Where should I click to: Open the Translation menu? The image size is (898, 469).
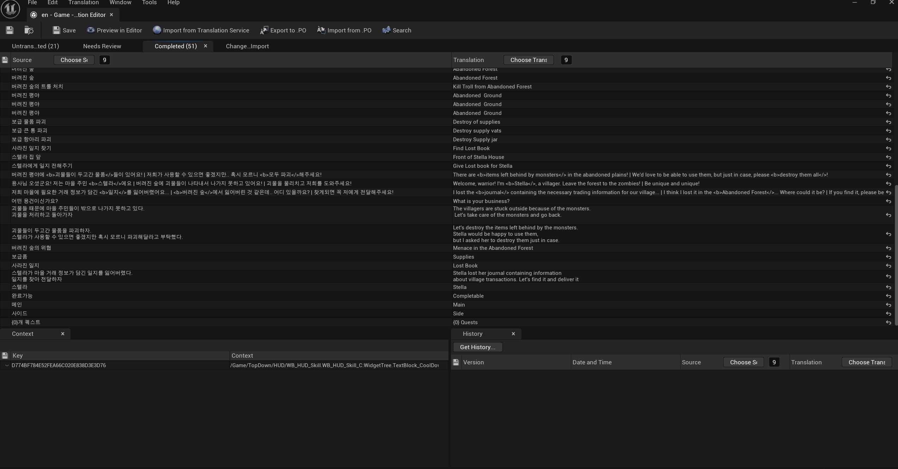click(x=83, y=2)
